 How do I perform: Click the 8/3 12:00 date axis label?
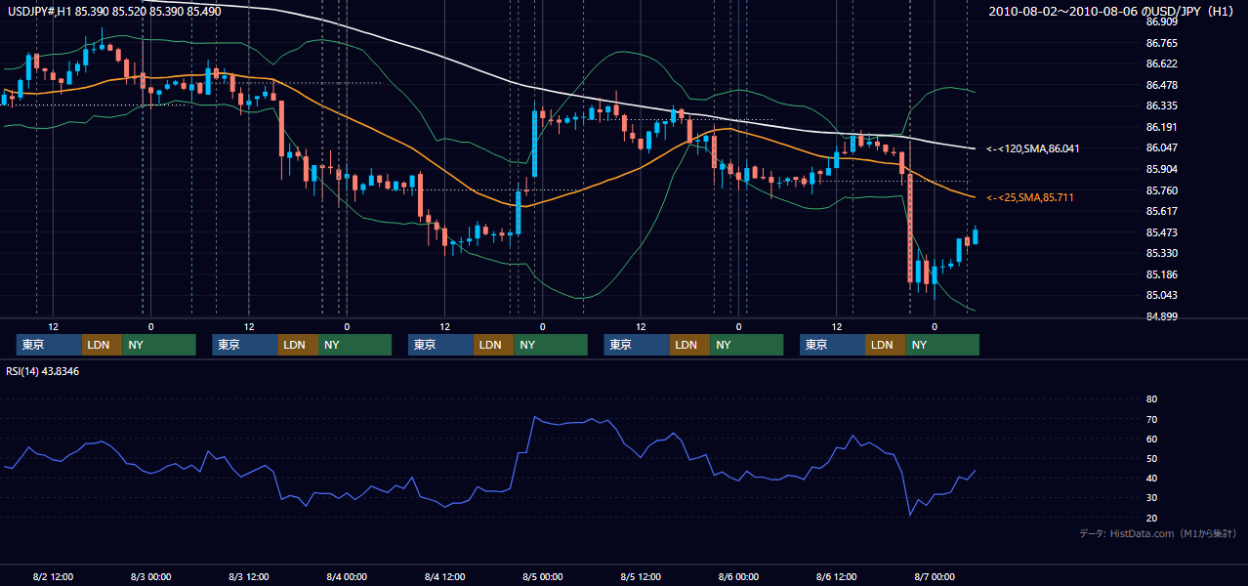pos(249,576)
